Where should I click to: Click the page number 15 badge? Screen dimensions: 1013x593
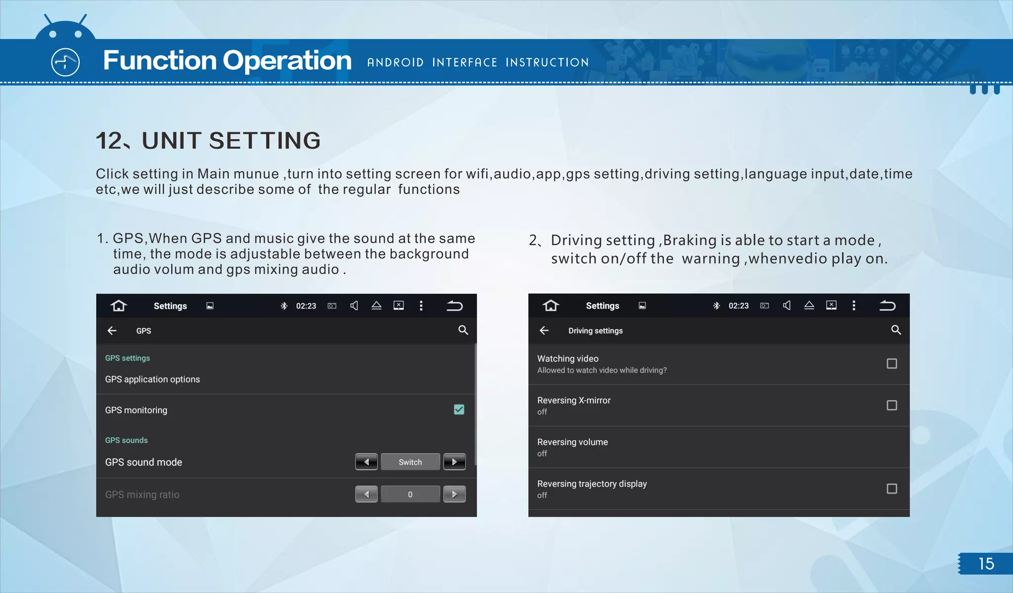(x=985, y=564)
